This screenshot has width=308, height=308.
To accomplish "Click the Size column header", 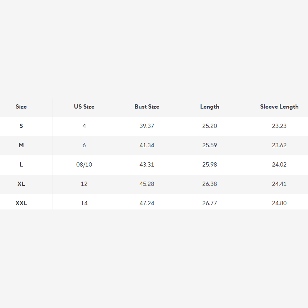I will tap(21, 107).
